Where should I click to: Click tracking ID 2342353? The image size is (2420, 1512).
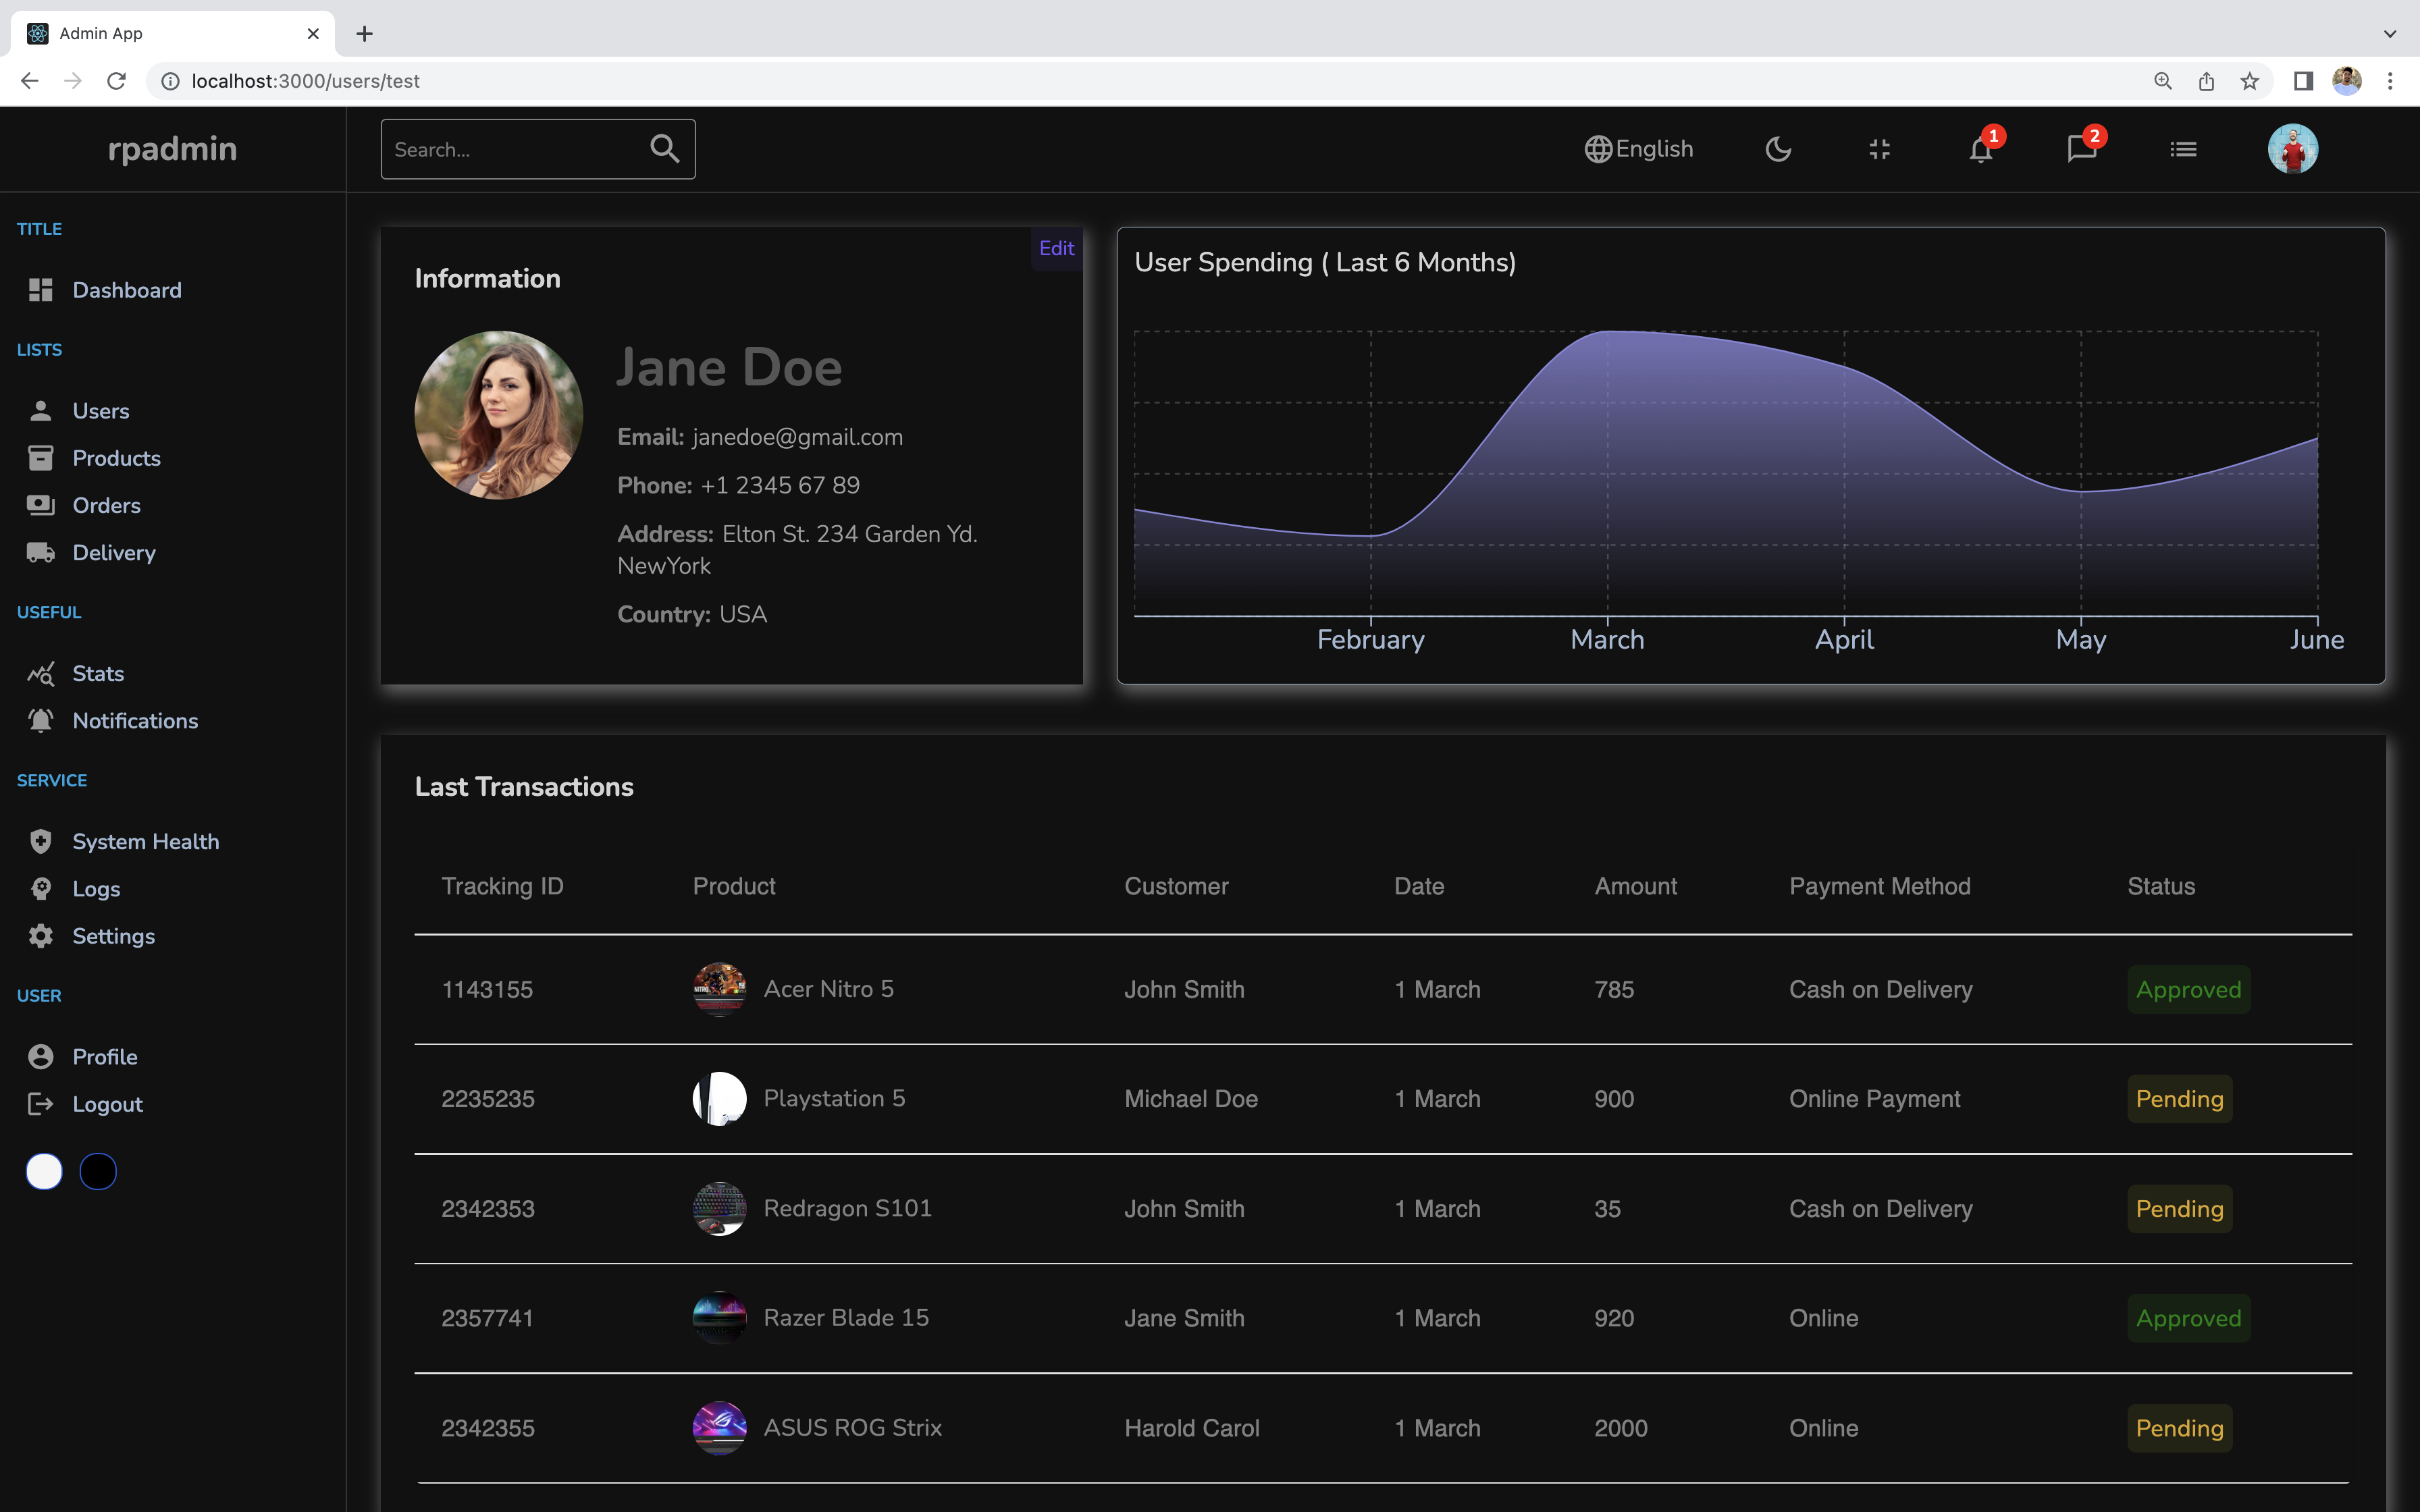point(488,1208)
